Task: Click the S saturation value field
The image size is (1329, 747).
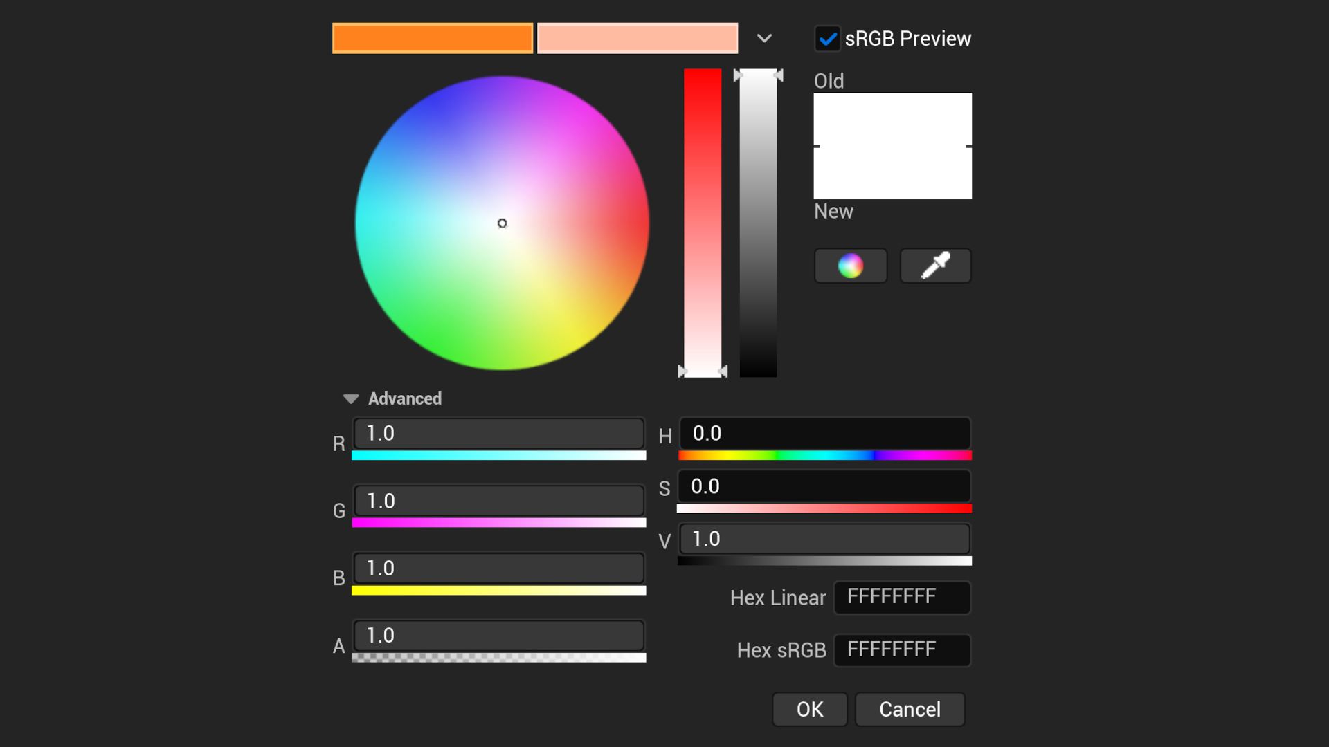Action: pyautogui.click(x=824, y=486)
